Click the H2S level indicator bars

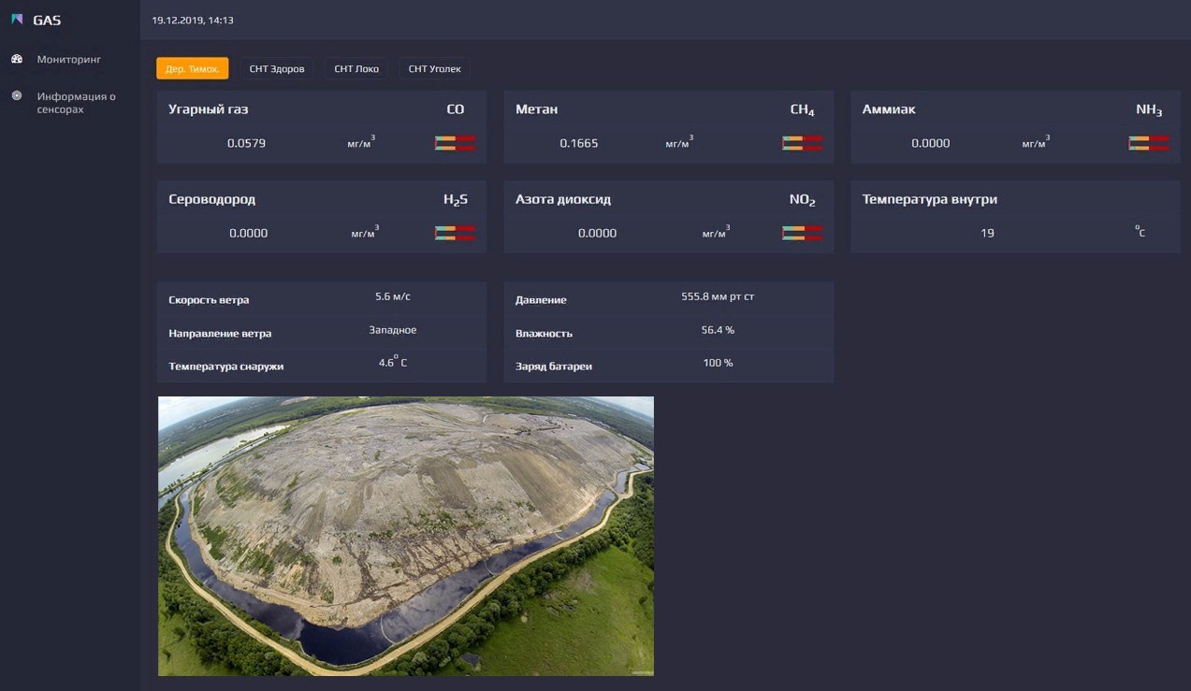(456, 233)
